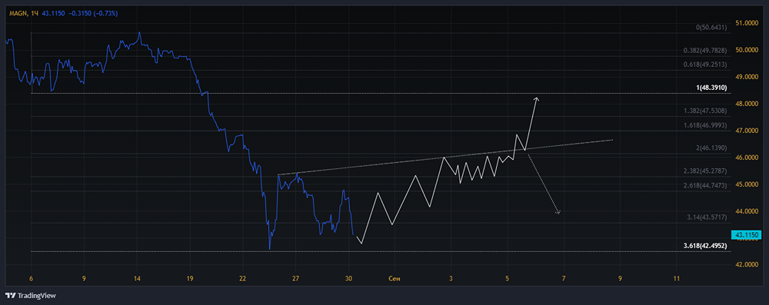The height and width of the screenshot is (305, 769).
Task: Click the Fibonacci level 1.382(47.5308) label
Action: [x=705, y=111]
